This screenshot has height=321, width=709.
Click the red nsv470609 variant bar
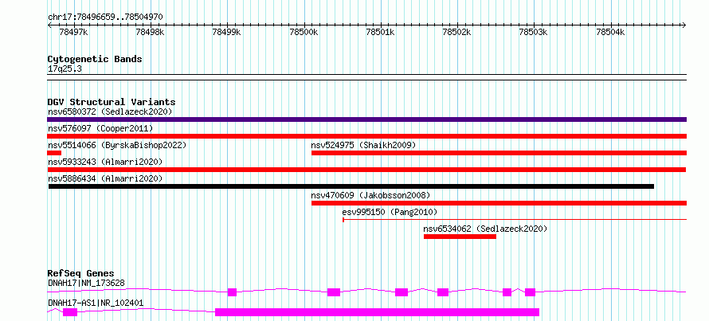(x=499, y=203)
